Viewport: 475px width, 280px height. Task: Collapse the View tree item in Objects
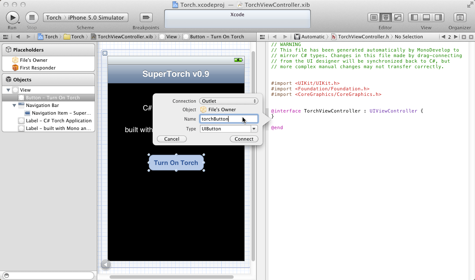8,90
